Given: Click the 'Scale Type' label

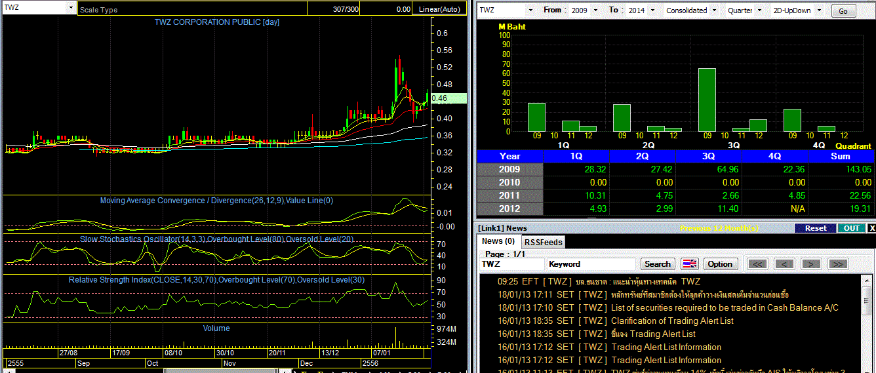Looking at the screenshot, I should click(98, 10).
